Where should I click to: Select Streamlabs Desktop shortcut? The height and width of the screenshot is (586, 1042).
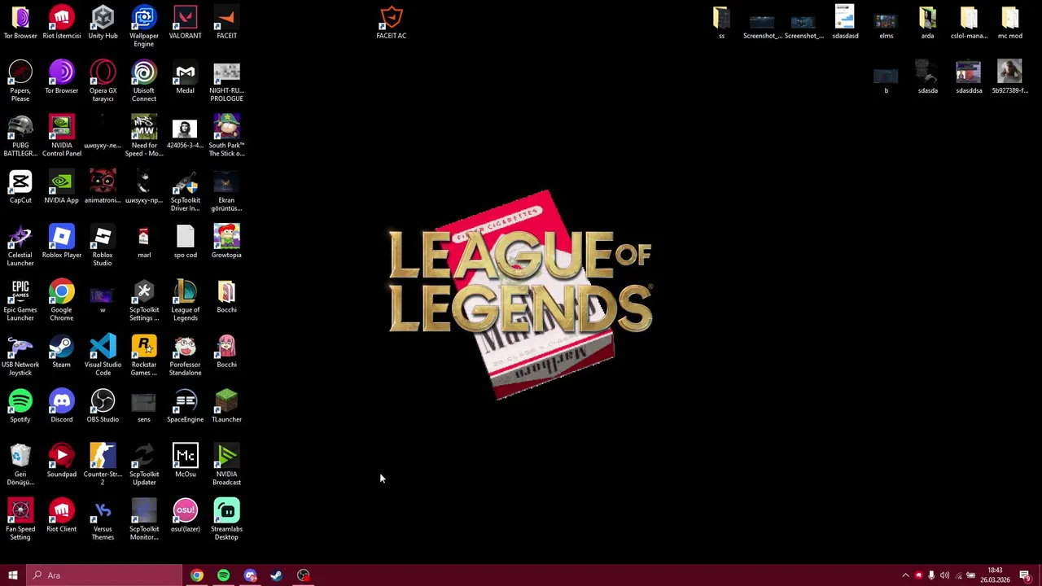226,519
